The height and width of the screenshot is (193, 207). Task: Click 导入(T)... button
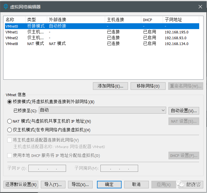point(53,185)
